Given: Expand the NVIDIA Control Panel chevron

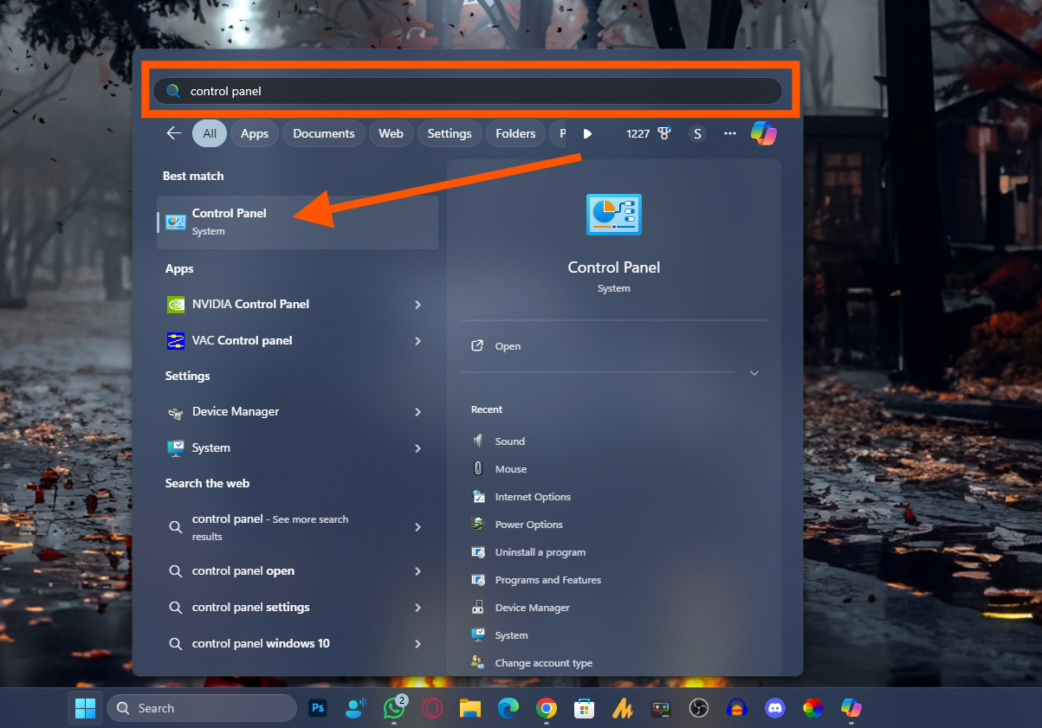Looking at the screenshot, I should coord(417,304).
